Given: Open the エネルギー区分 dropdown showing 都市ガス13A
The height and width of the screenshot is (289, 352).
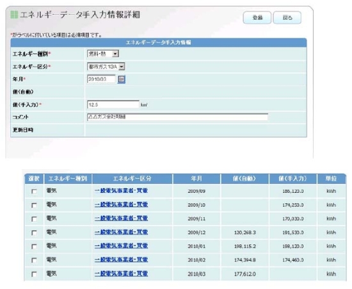Looking at the screenshot, I should (106, 67).
